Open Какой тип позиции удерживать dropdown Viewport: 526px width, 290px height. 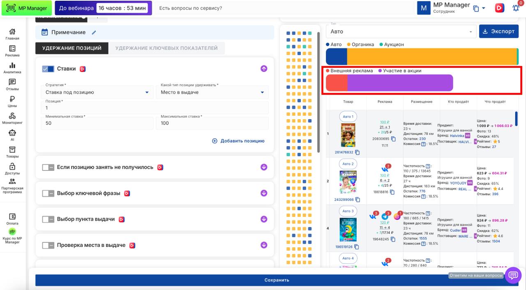point(212,92)
